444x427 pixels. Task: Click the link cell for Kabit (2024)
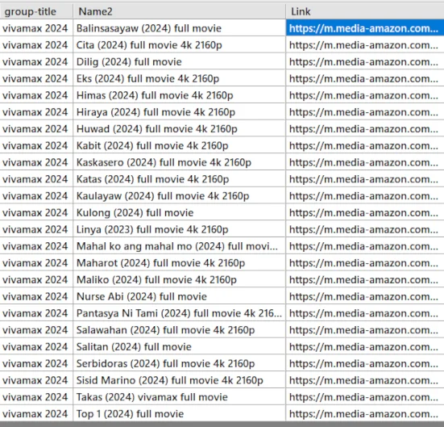365,145
